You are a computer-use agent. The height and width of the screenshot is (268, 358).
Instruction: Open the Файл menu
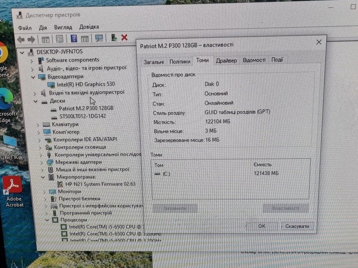(25, 28)
